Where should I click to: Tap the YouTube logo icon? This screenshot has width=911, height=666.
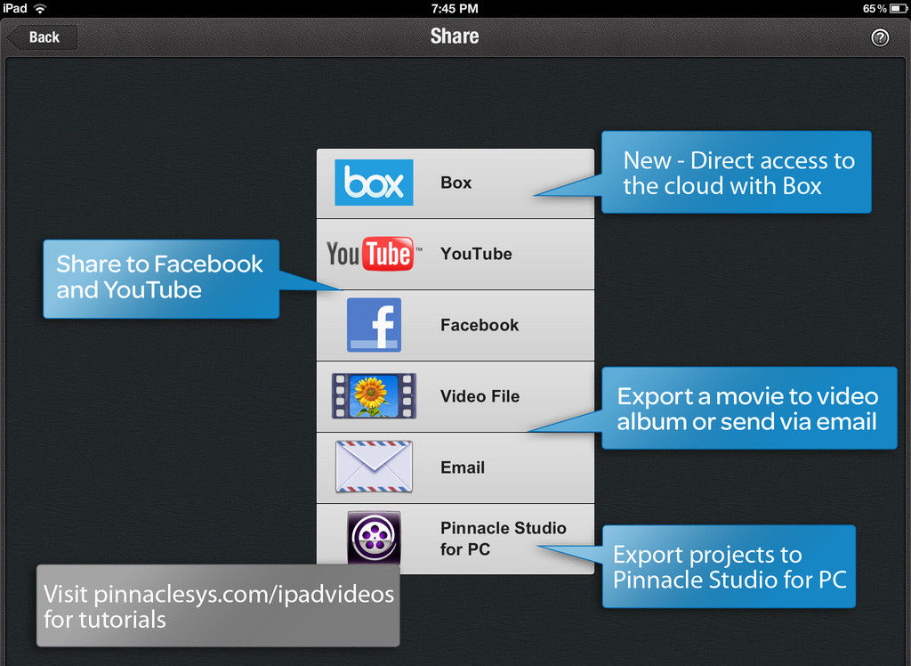374,254
